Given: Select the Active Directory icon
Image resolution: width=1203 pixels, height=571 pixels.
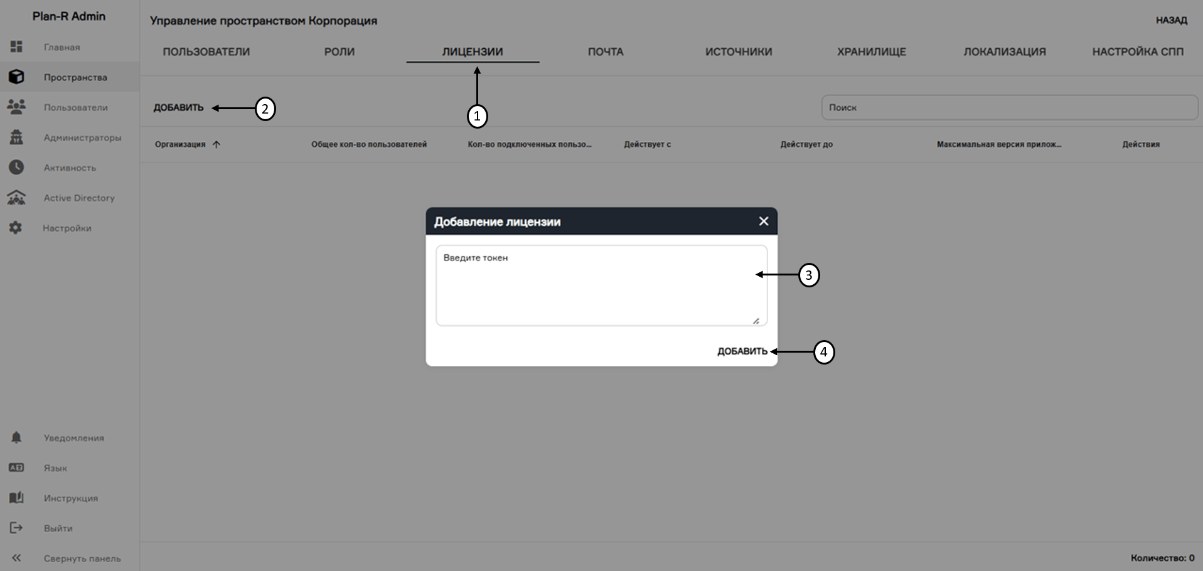Looking at the screenshot, I should [17, 198].
